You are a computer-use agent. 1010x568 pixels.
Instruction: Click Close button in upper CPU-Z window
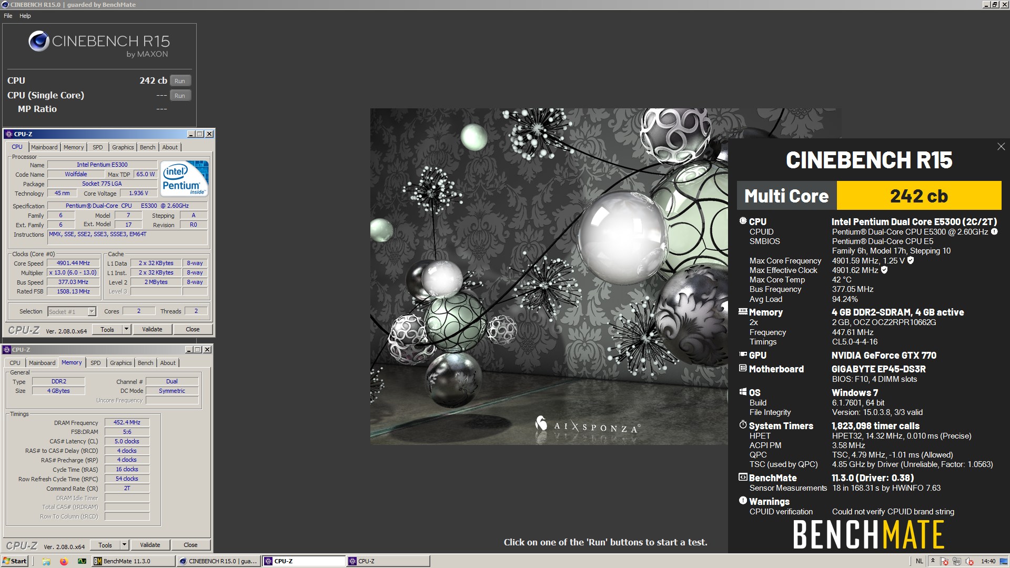pyautogui.click(x=193, y=329)
